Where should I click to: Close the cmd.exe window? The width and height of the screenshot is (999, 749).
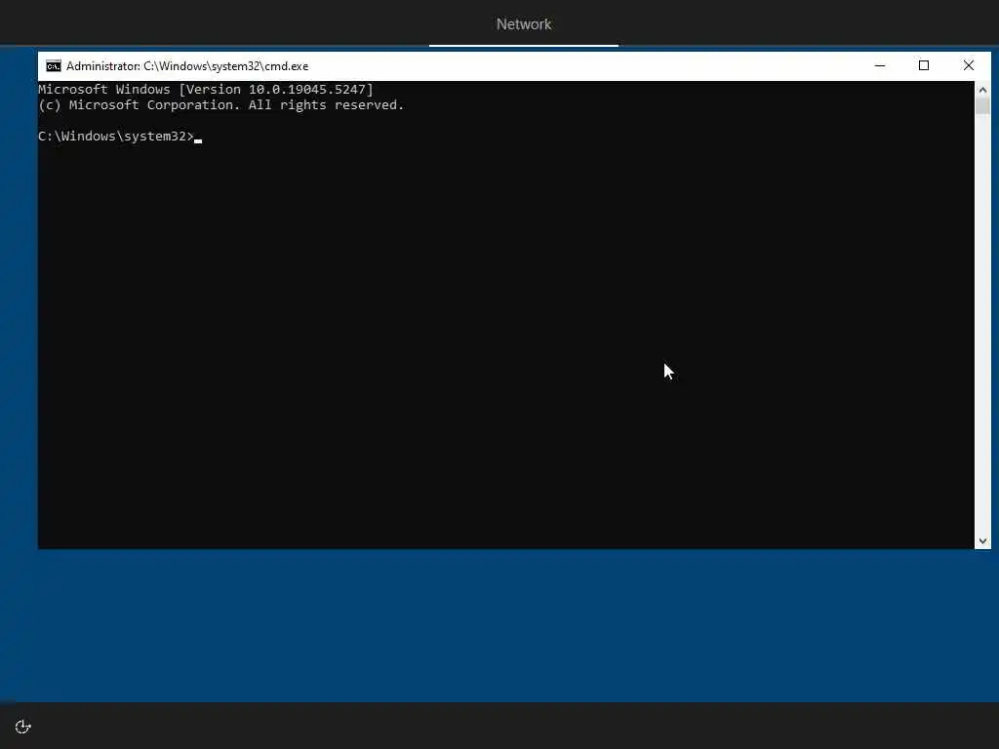click(969, 65)
